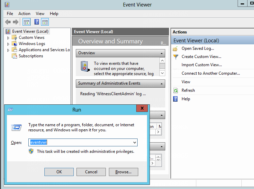The image size is (254, 189).
Task: Click the right scroll arrow below column headers
Action: tap(158, 132)
